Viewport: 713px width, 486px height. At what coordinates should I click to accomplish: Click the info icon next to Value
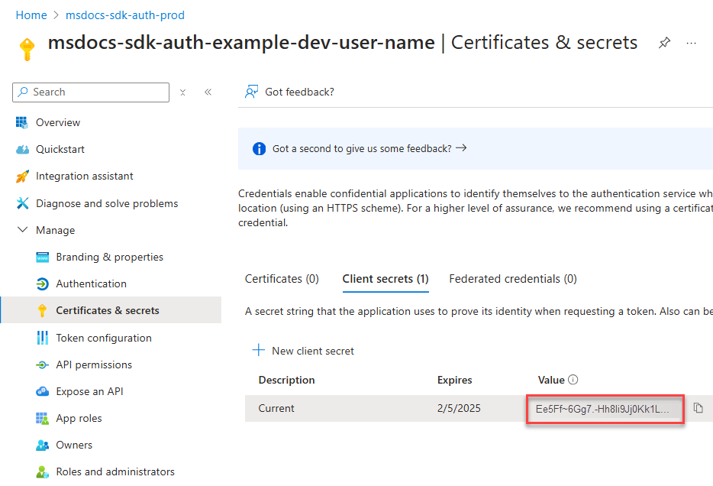pyautogui.click(x=573, y=380)
